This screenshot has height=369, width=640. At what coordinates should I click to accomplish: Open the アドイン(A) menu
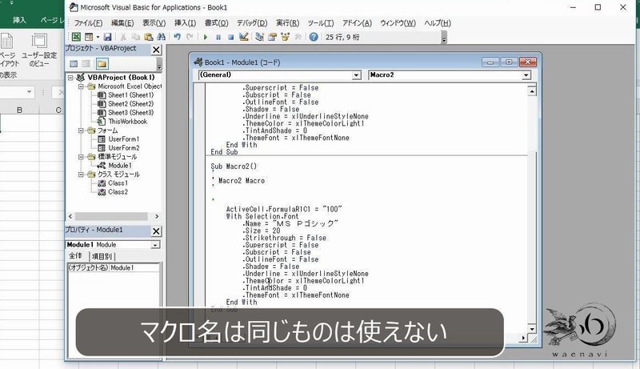(x=357, y=23)
